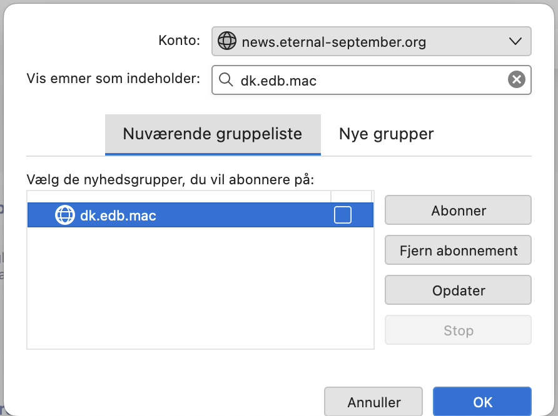Switch to the Nuværende gruppeliste tab
The width and height of the screenshot is (558, 416).
pyautogui.click(x=213, y=134)
